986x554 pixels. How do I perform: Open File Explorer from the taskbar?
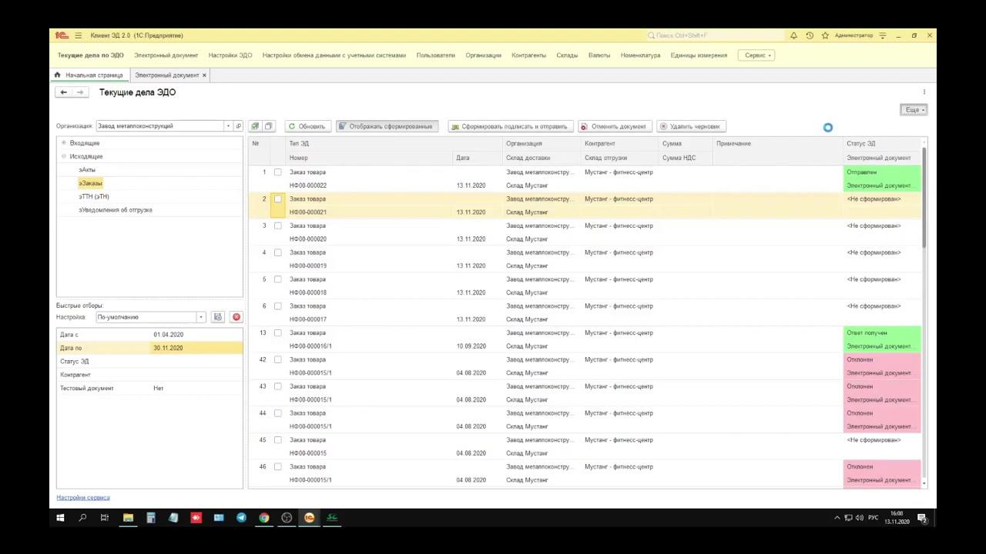pos(128,518)
